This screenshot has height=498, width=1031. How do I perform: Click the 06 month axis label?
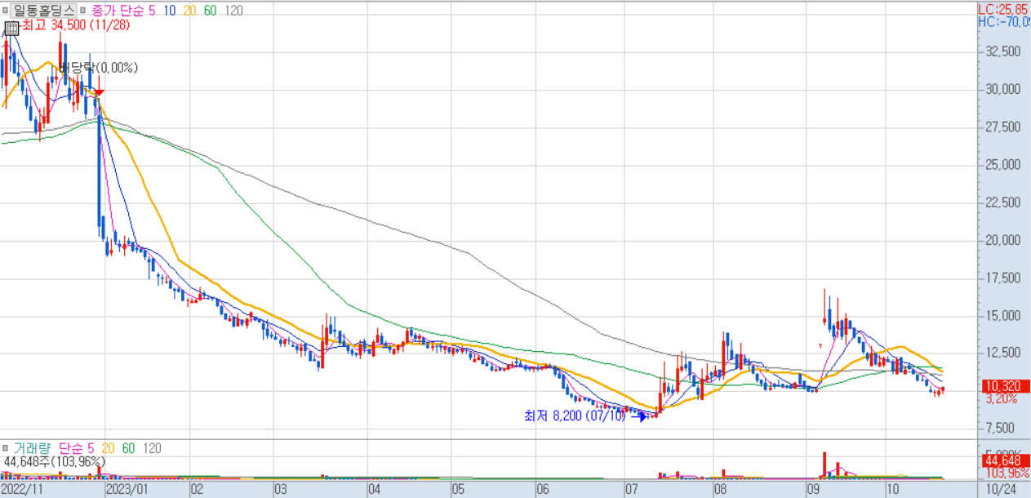542,490
